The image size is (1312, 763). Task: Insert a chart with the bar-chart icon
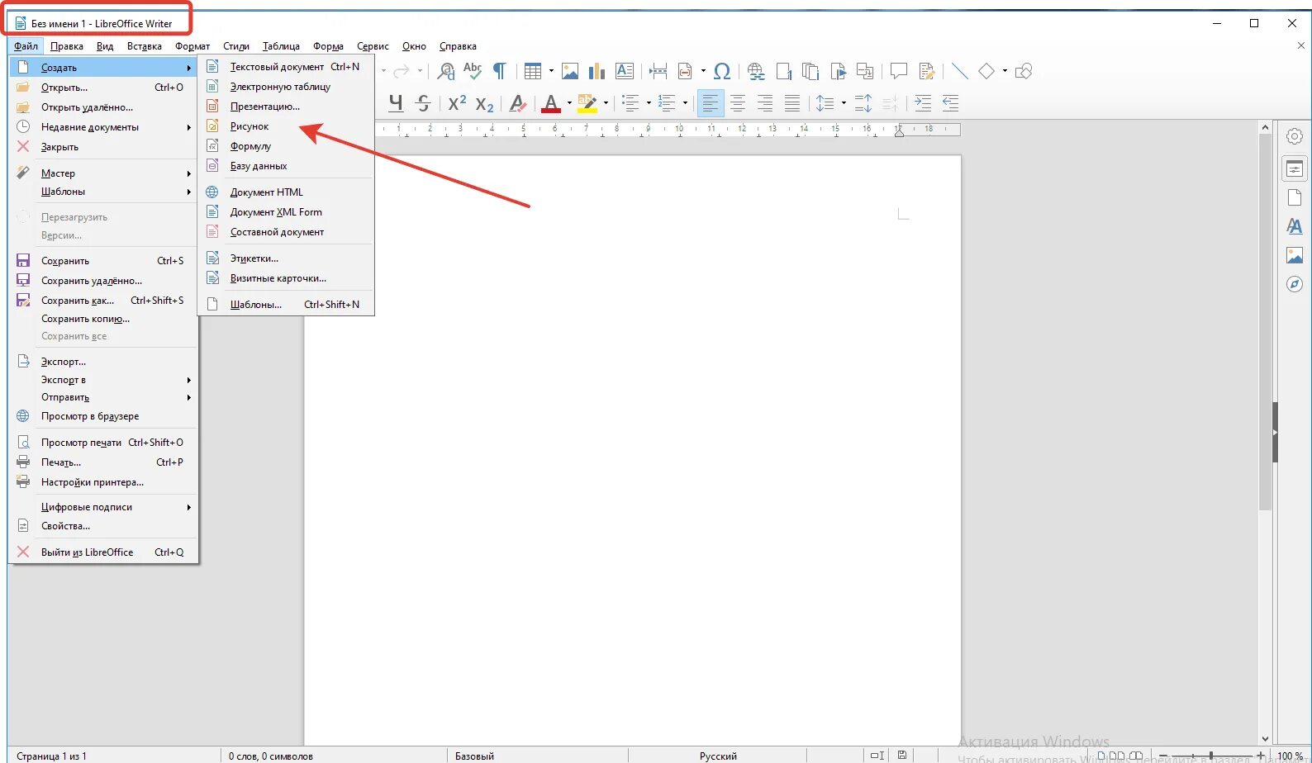(x=597, y=71)
